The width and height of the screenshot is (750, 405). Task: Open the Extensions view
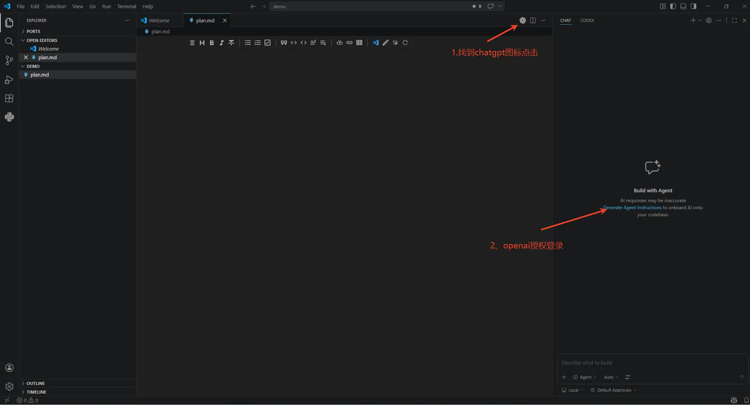coord(9,99)
